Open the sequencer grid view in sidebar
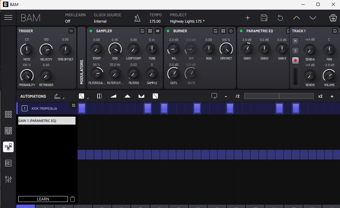This screenshot has width=340, height=208. [8, 131]
